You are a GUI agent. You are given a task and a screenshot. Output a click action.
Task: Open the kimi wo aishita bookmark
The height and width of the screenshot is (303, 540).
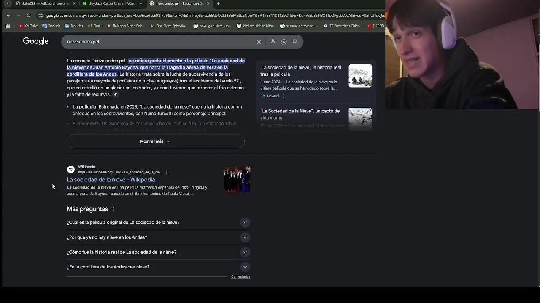(256, 26)
